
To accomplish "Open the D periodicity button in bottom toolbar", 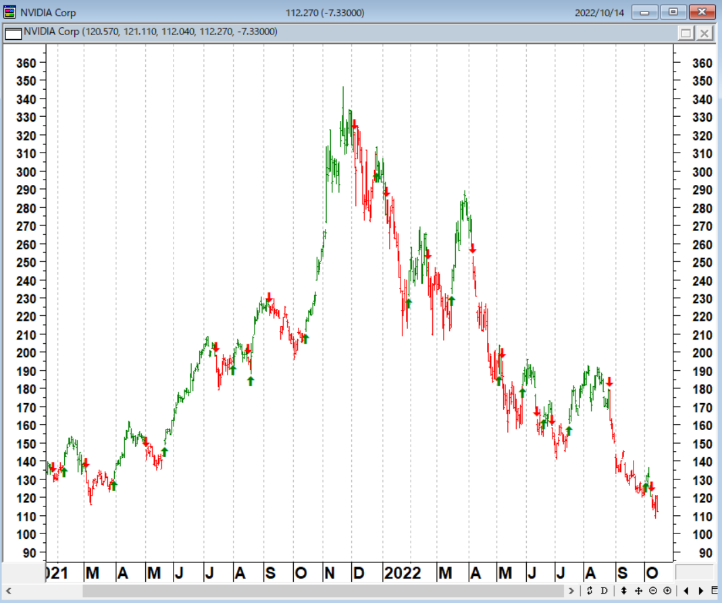I will (x=604, y=591).
